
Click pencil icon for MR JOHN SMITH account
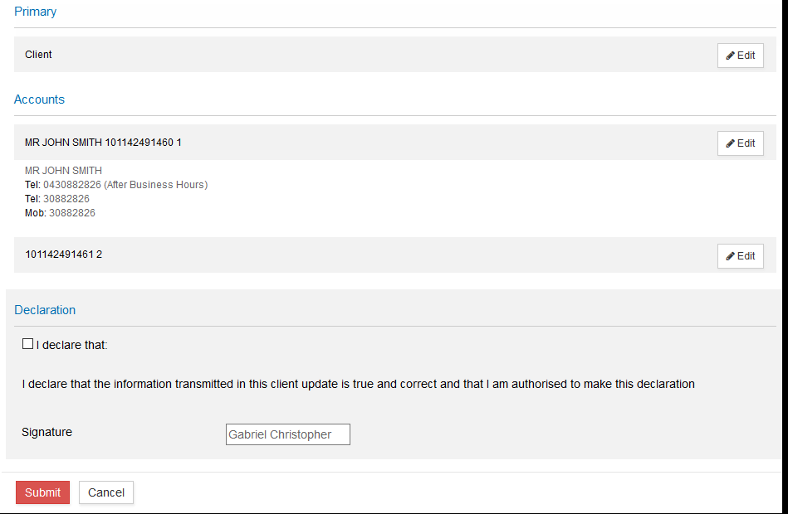click(x=731, y=143)
